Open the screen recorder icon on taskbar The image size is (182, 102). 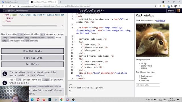(67, 99)
